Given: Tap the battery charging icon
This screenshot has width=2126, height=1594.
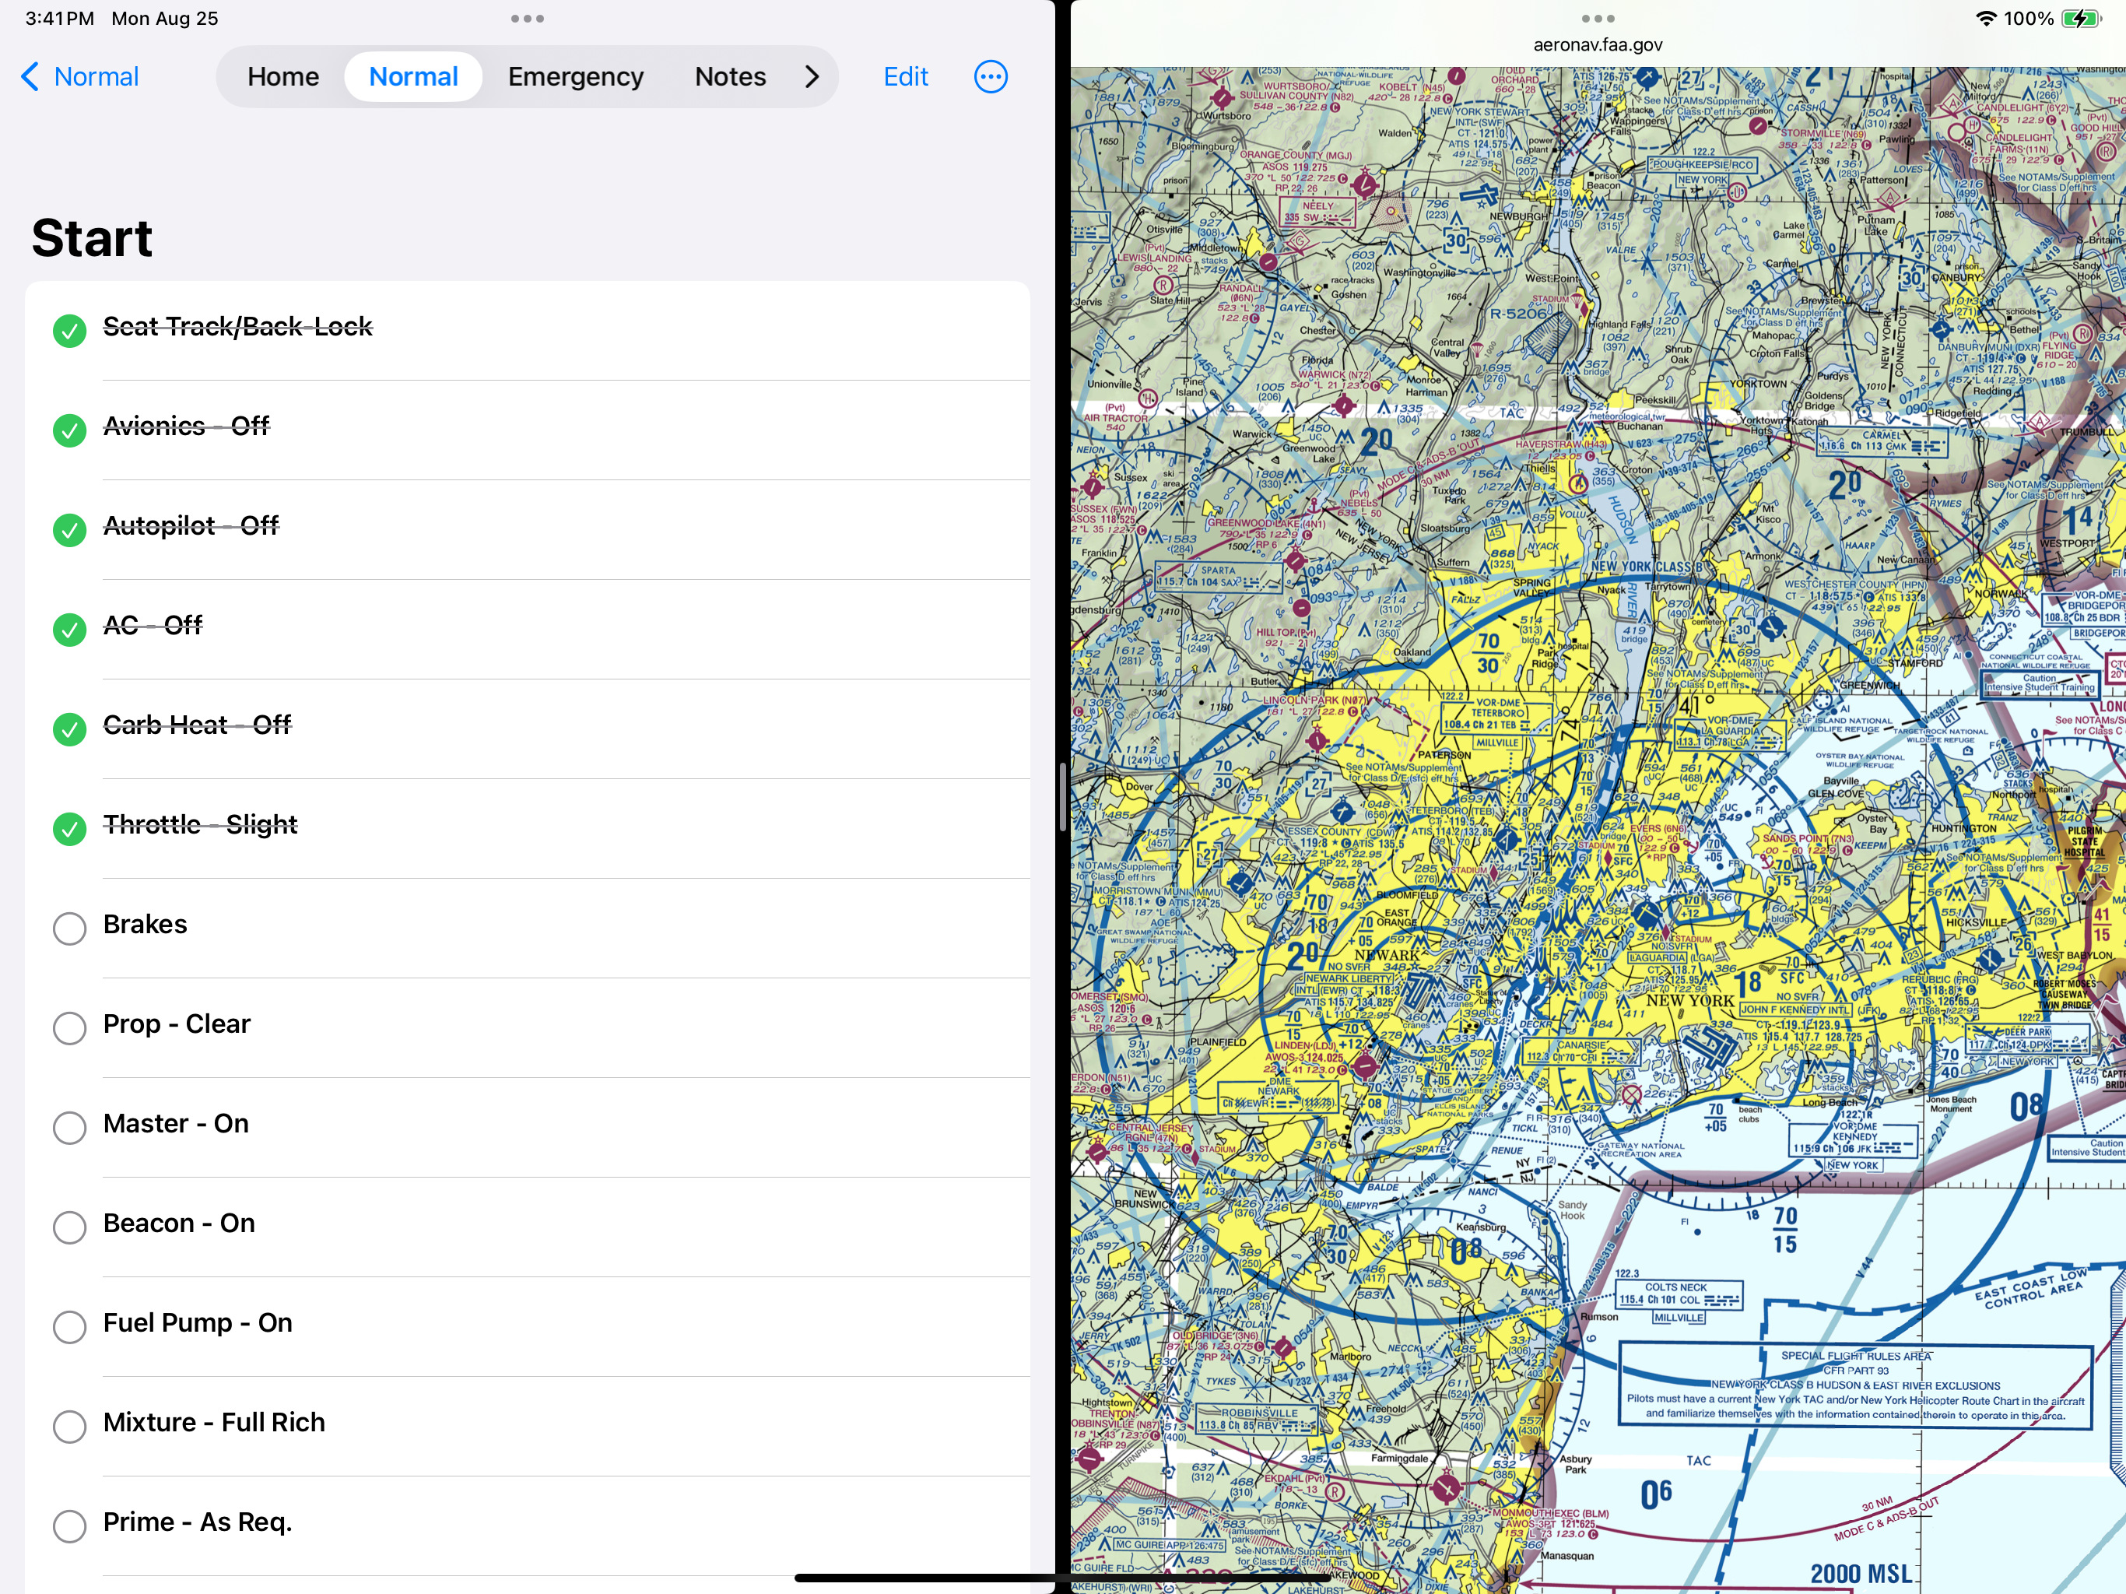Looking at the screenshot, I should pos(2082,18).
